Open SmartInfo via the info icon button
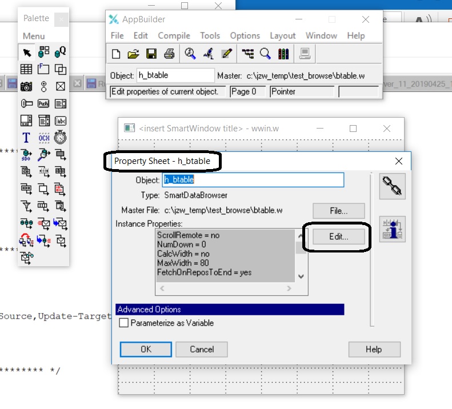Screen dimensions: 452x409 (x=392, y=229)
